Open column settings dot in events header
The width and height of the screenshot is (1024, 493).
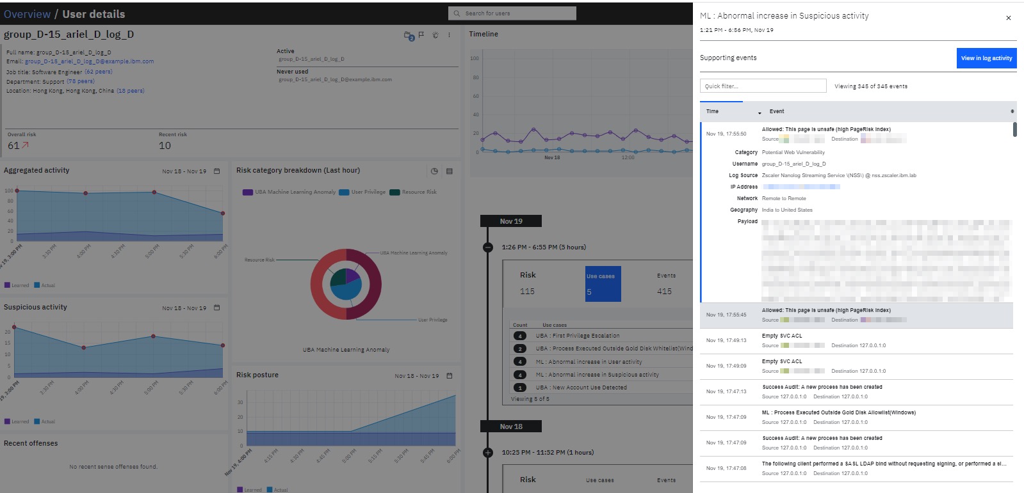tap(1012, 111)
